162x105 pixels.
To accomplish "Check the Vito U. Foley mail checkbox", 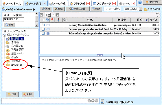I will tap(43, 29).
